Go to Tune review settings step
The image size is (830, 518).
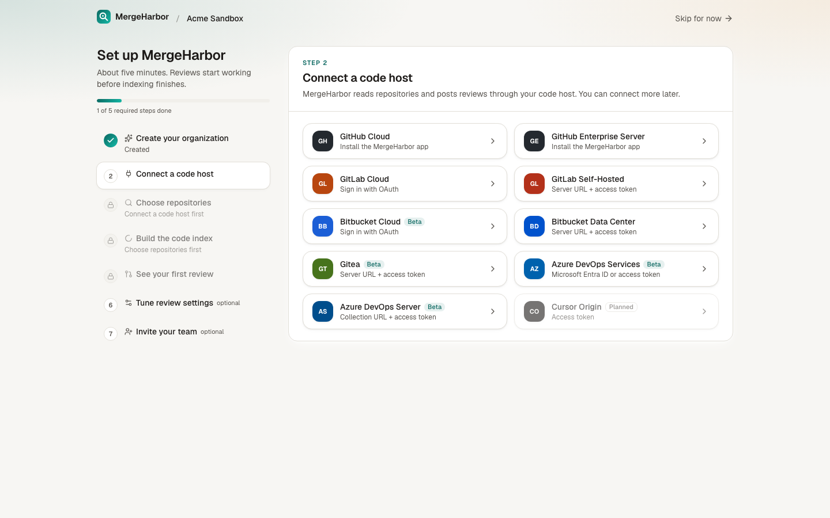pos(183,303)
